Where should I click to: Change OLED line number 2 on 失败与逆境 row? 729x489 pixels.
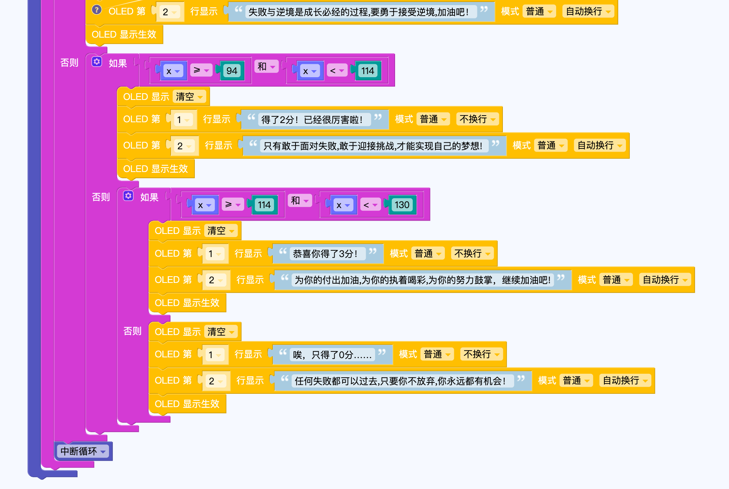coord(170,12)
